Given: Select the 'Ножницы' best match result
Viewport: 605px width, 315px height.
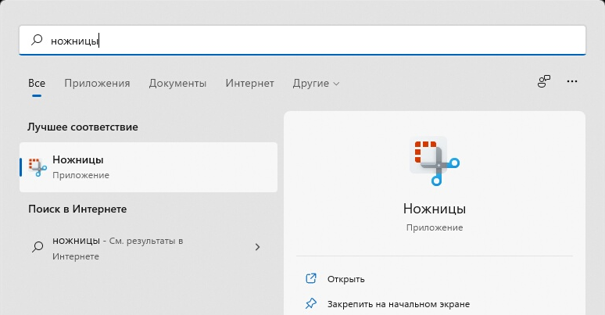Looking at the screenshot, I should click(x=149, y=166).
